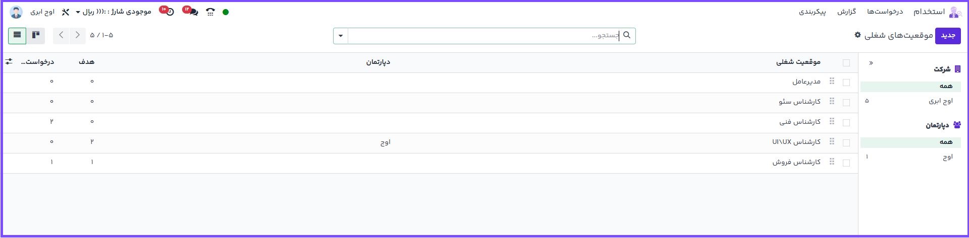Open the activities clock icon

(170, 12)
